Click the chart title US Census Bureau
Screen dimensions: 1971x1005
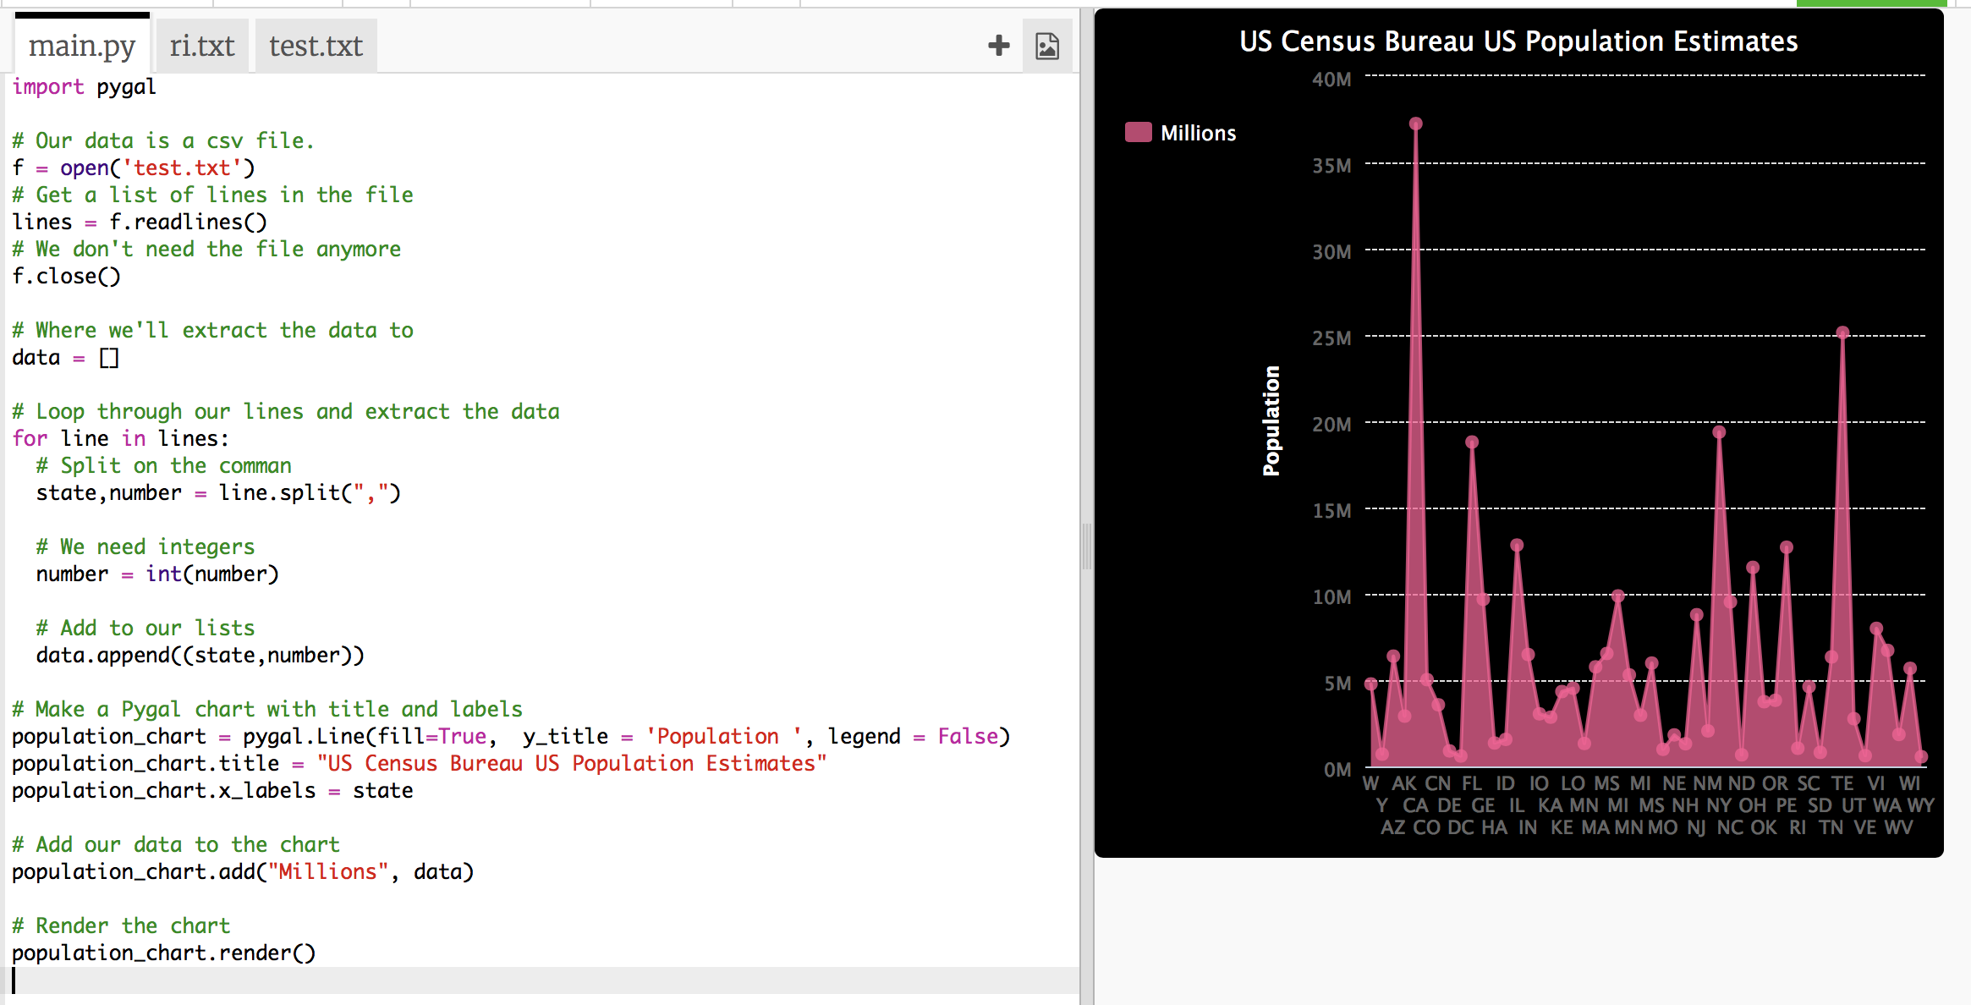tap(1518, 41)
